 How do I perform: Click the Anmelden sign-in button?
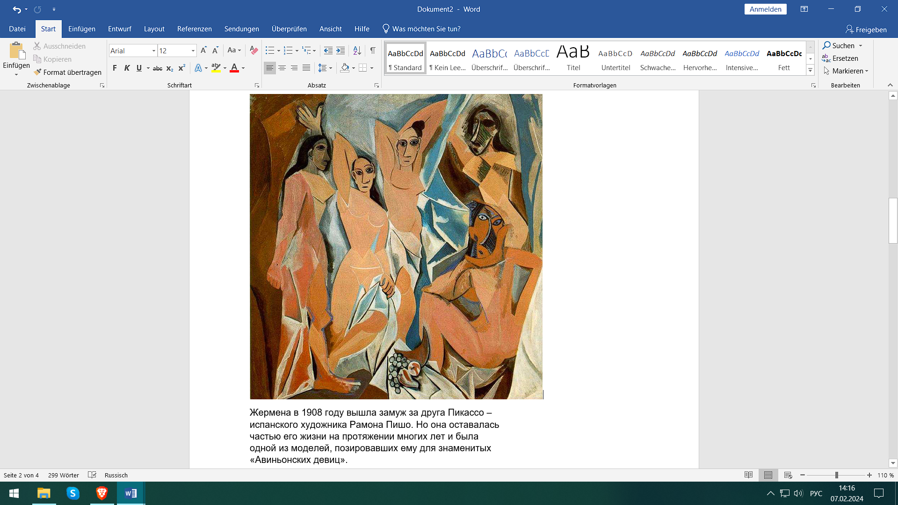tap(765, 9)
